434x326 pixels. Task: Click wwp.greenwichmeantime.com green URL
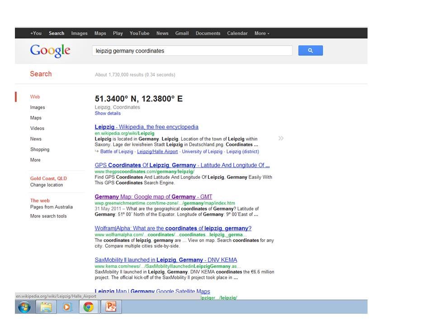pyautogui.click(x=165, y=203)
